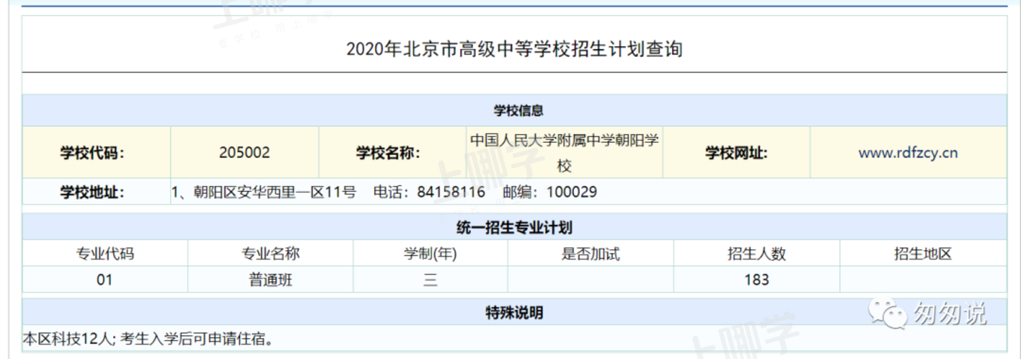Click the 特殊说明 section header

click(x=514, y=312)
